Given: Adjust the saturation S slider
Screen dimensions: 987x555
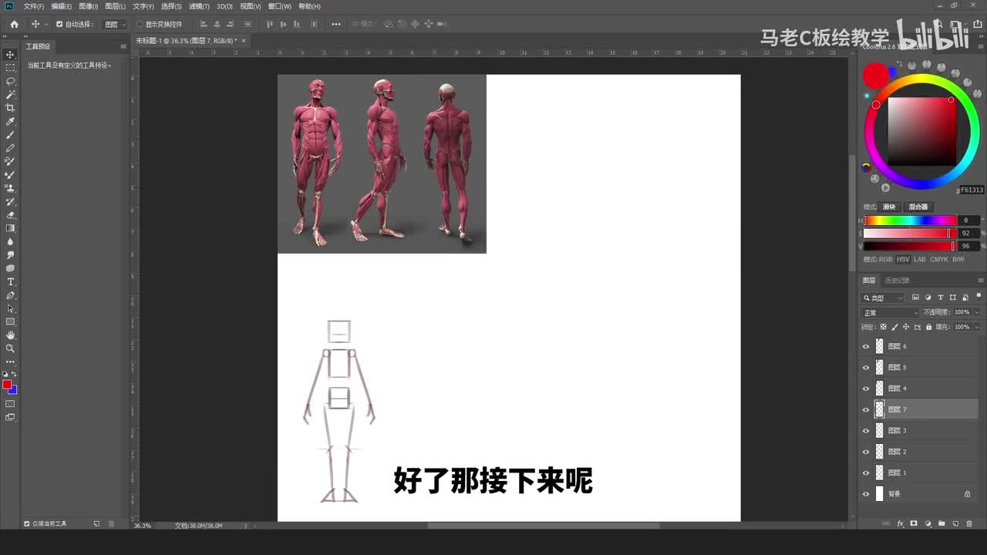Looking at the screenshot, I should [x=910, y=233].
